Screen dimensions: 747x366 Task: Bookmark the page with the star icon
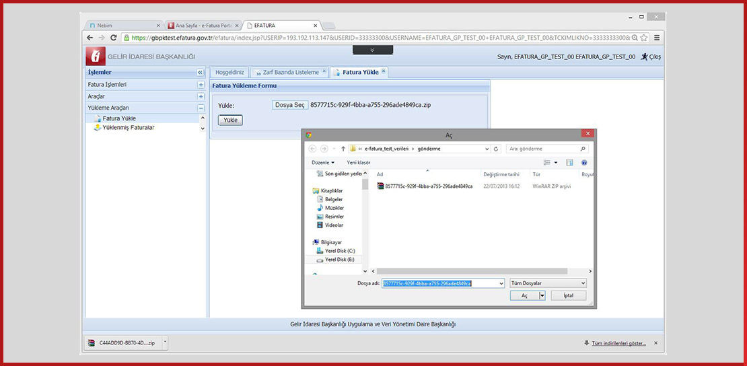coord(643,38)
